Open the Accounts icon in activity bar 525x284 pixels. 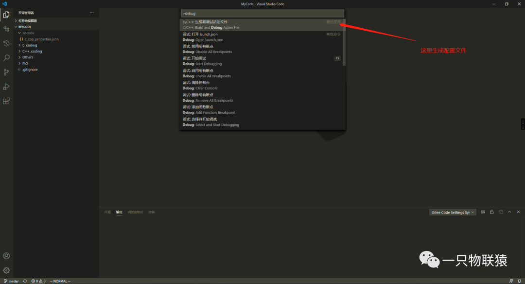(x=6, y=256)
